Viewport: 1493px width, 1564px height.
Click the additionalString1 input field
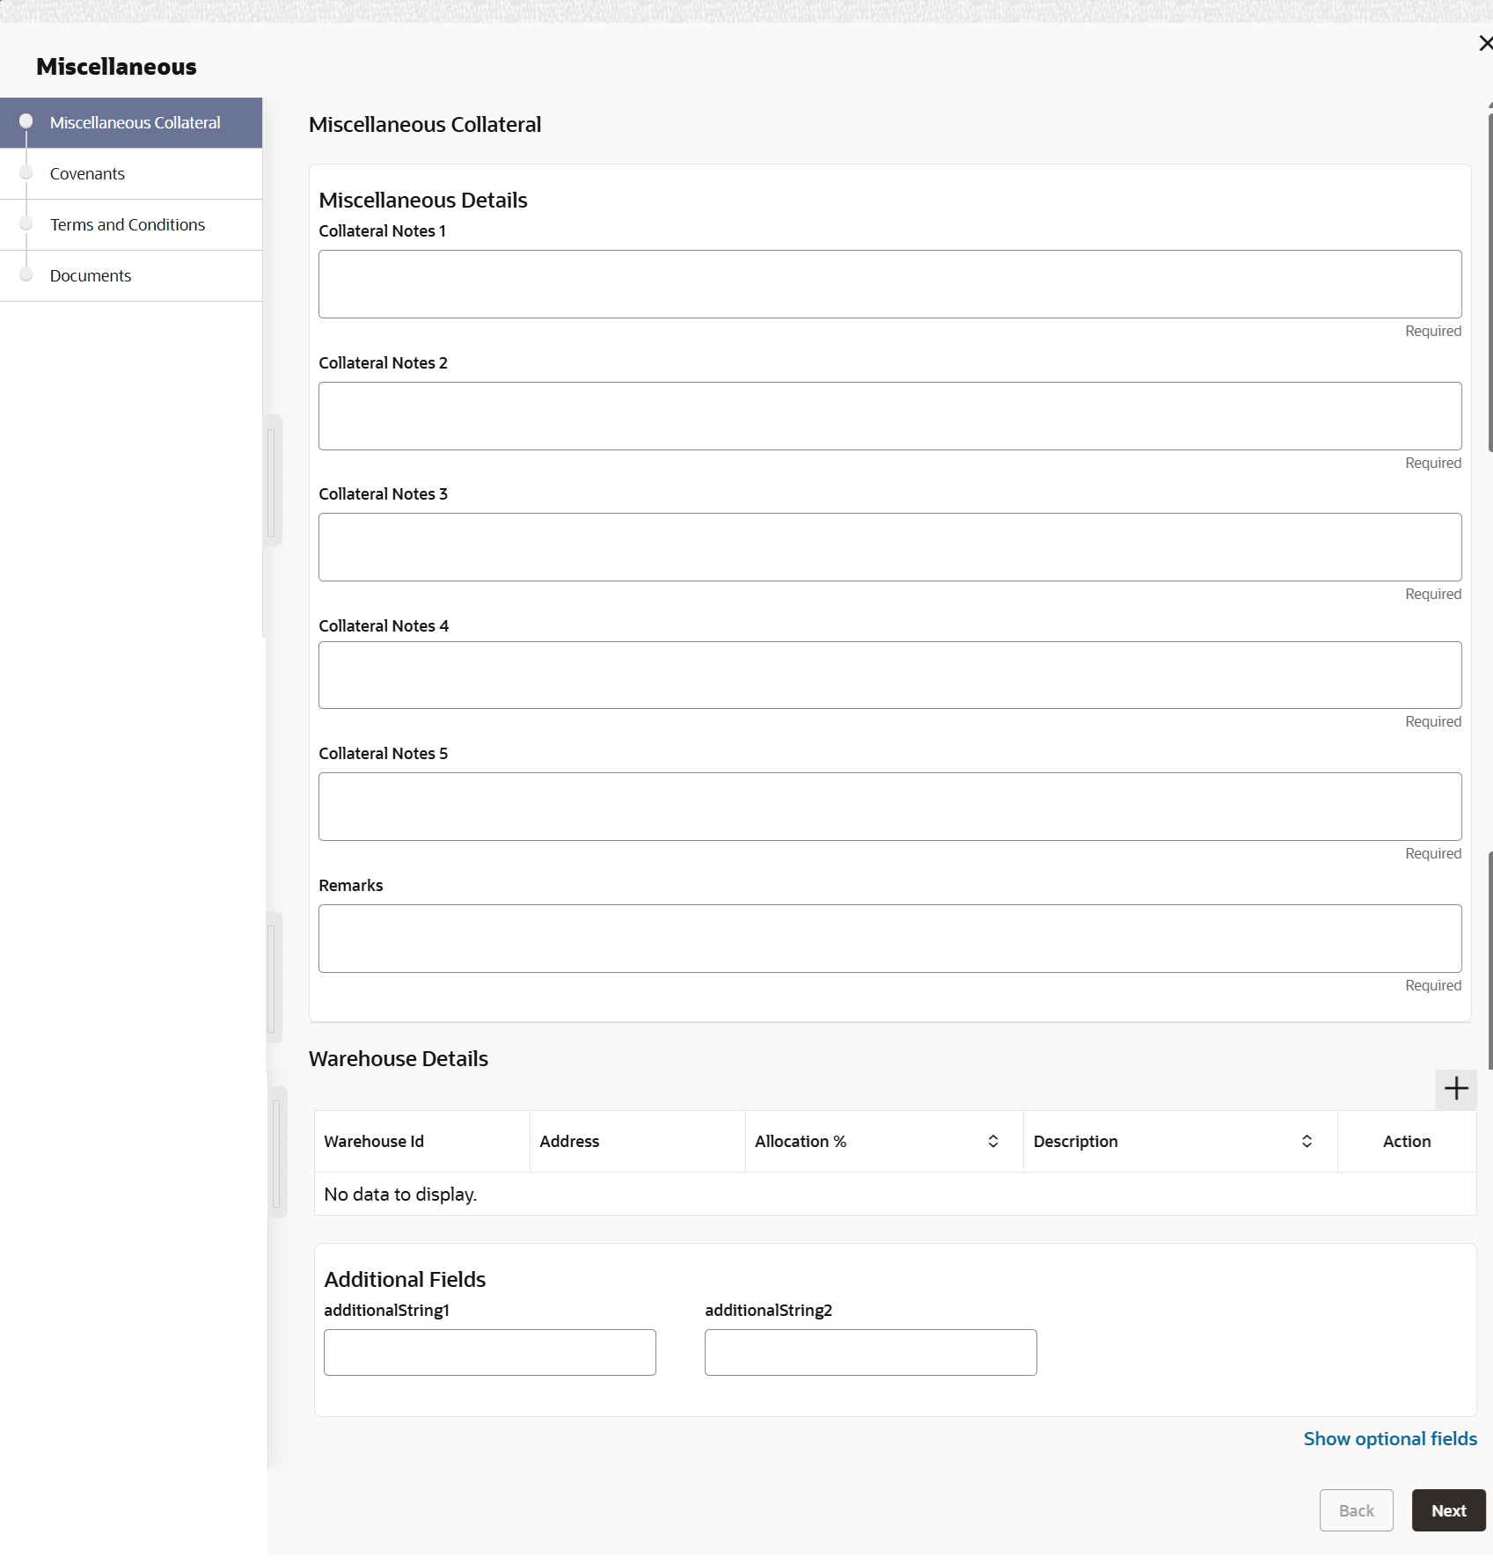[x=490, y=1353]
